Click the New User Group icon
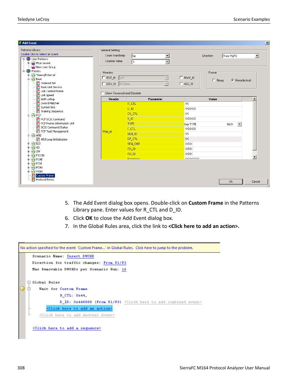Viewport: 296px width, 383px height. pyautogui.click(x=33, y=67)
